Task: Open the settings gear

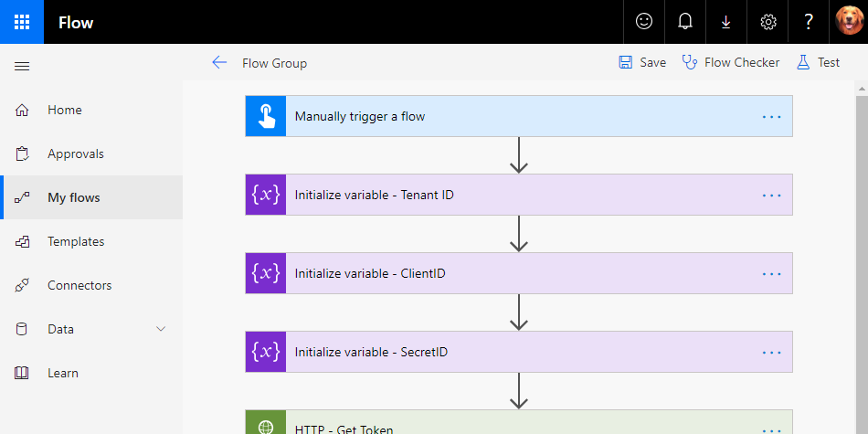Action: [x=767, y=22]
